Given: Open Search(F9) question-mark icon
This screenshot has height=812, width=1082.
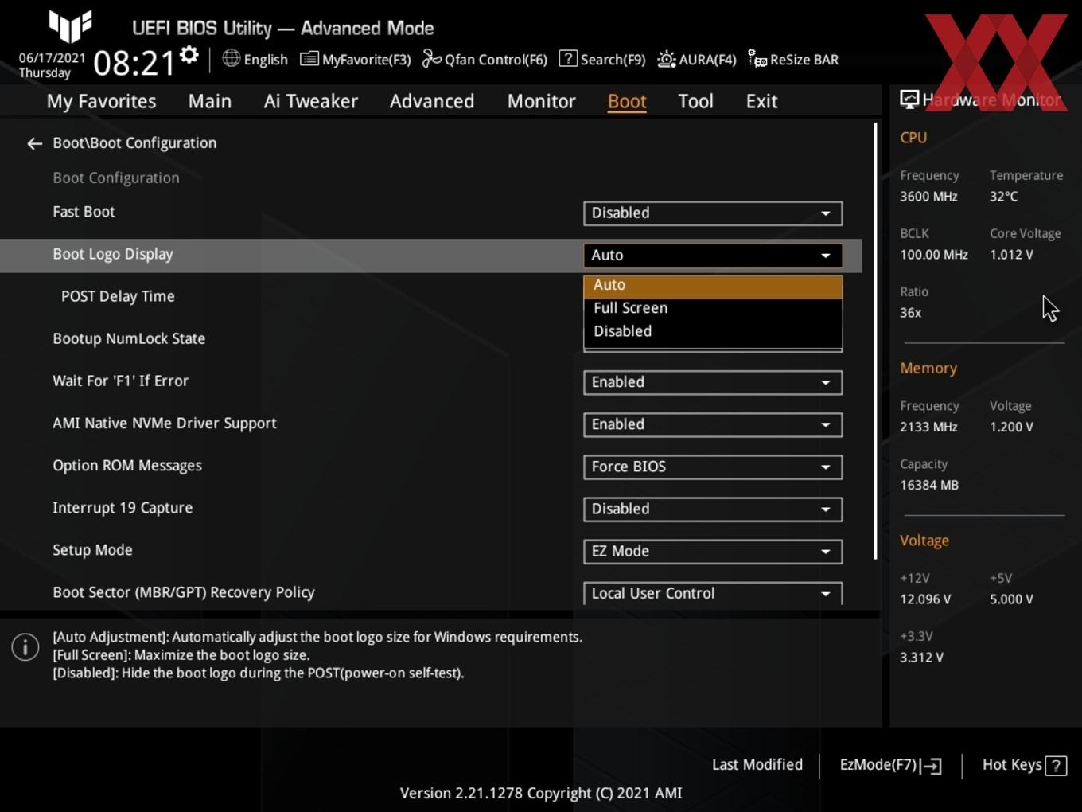Looking at the screenshot, I should [x=568, y=58].
